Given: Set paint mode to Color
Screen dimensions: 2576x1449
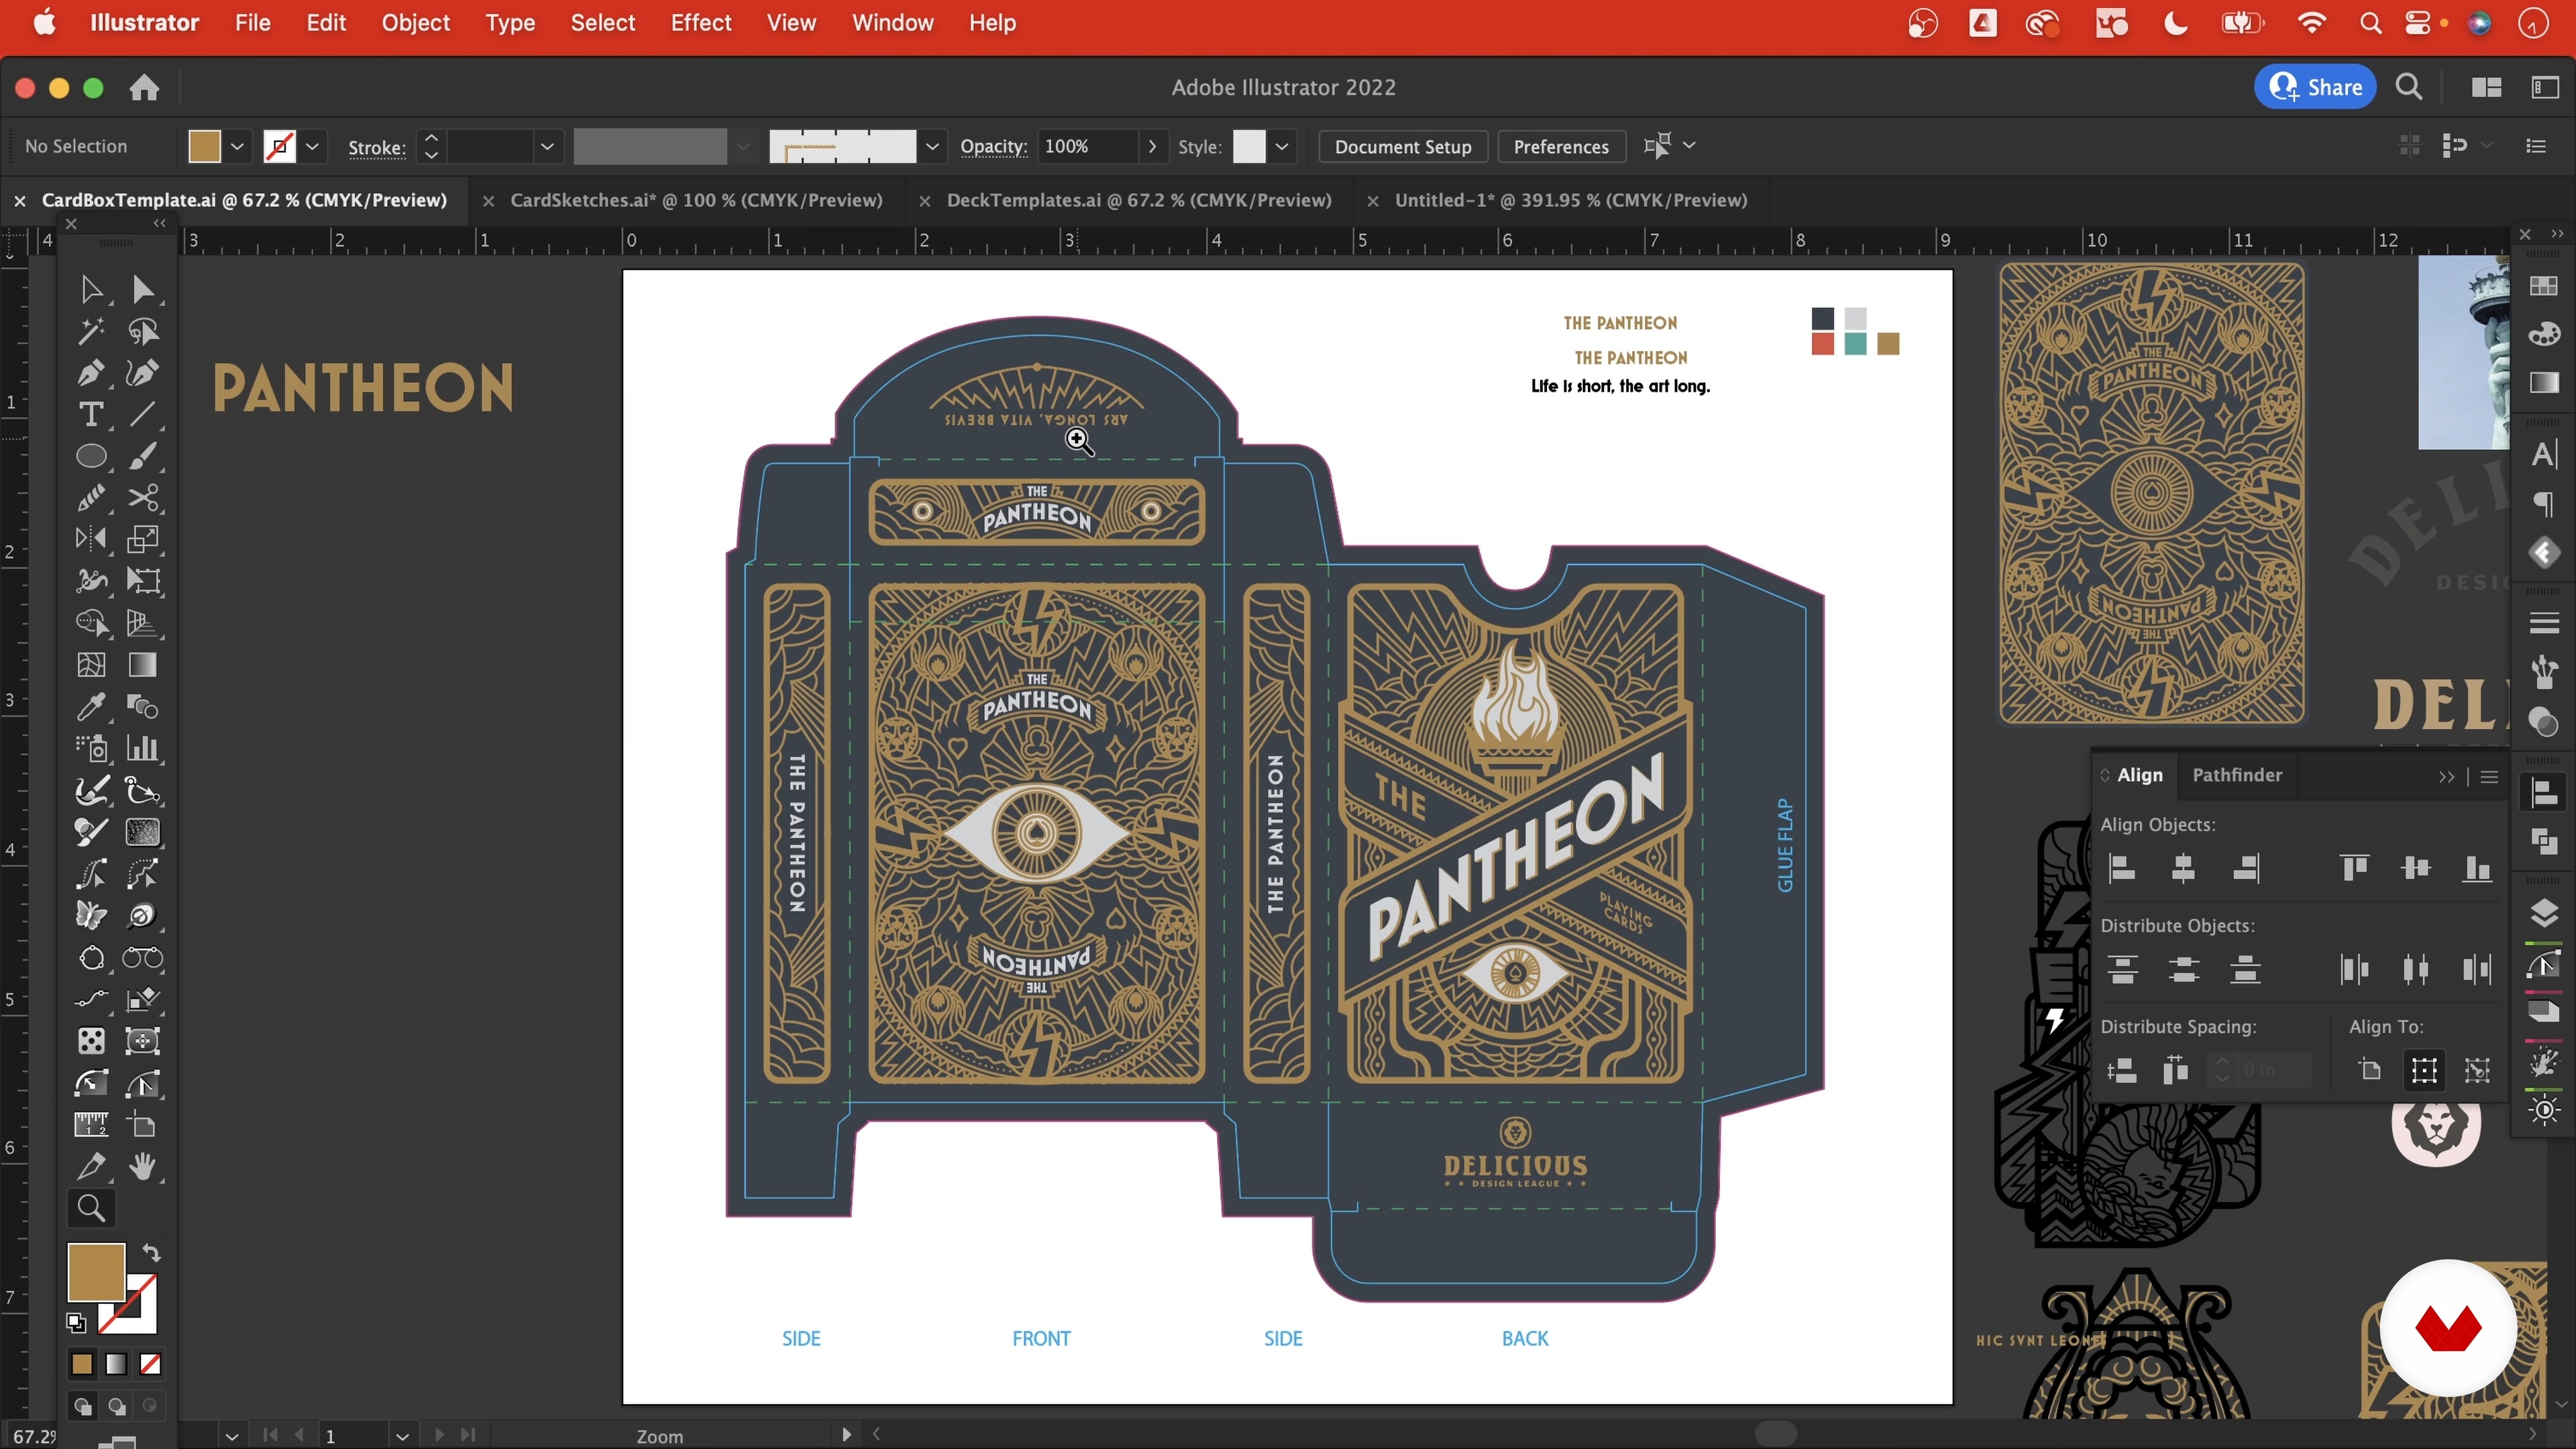Looking at the screenshot, I should pos(82,1364).
